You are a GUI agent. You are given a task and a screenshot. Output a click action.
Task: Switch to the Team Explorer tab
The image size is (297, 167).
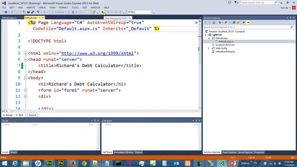(229, 152)
